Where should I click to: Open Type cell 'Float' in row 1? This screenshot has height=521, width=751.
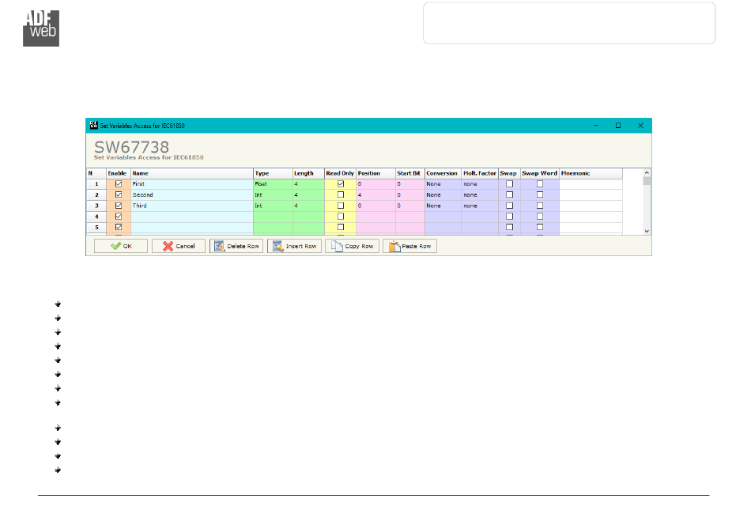coord(273,184)
